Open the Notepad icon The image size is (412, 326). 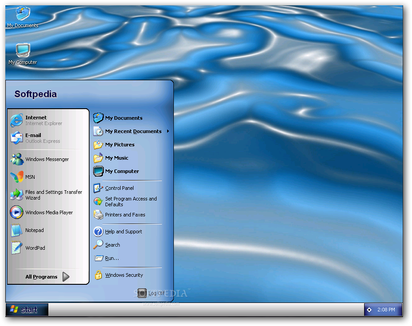point(16,230)
